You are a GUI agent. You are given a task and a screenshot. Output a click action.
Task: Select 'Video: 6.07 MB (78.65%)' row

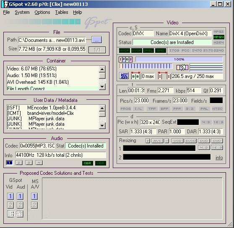(x=53, y=69)
